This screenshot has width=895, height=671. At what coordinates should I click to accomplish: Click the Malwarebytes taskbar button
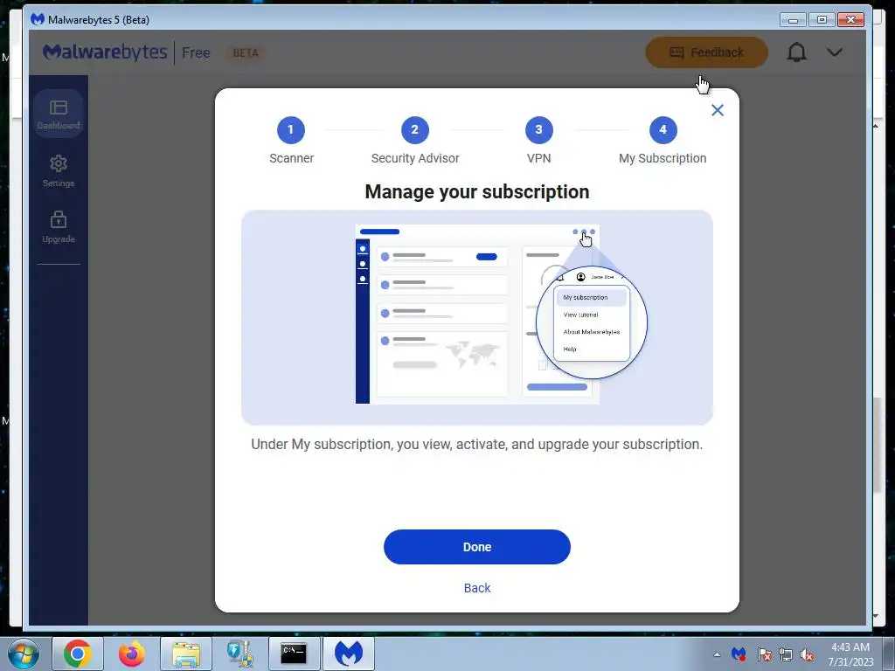click(x=349, y=654)
